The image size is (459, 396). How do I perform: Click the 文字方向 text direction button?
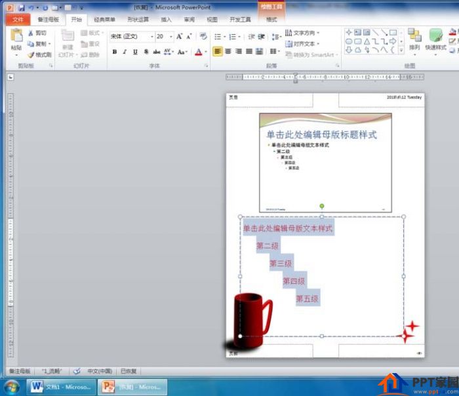pyautogui.click(x=302, y=33)
